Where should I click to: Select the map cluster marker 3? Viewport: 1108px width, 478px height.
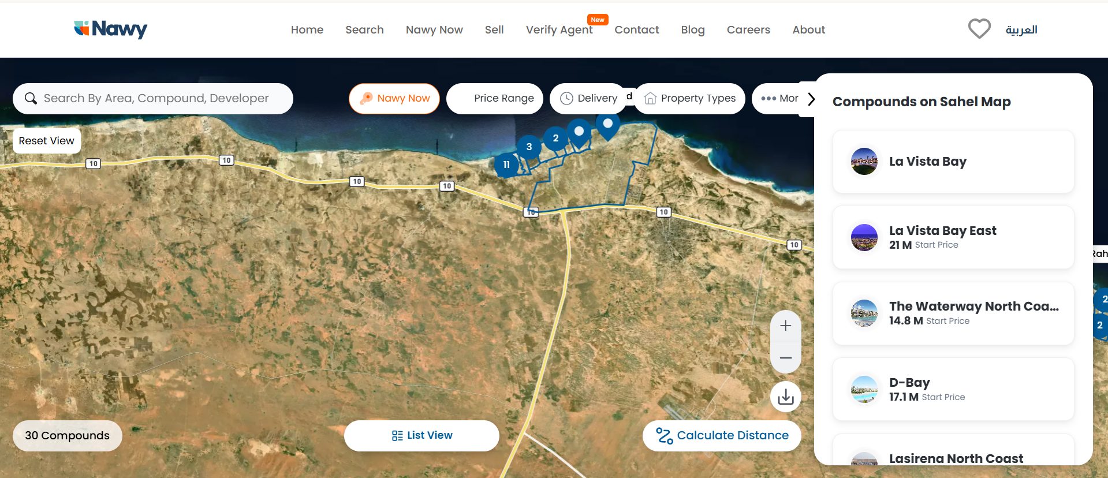529,147
